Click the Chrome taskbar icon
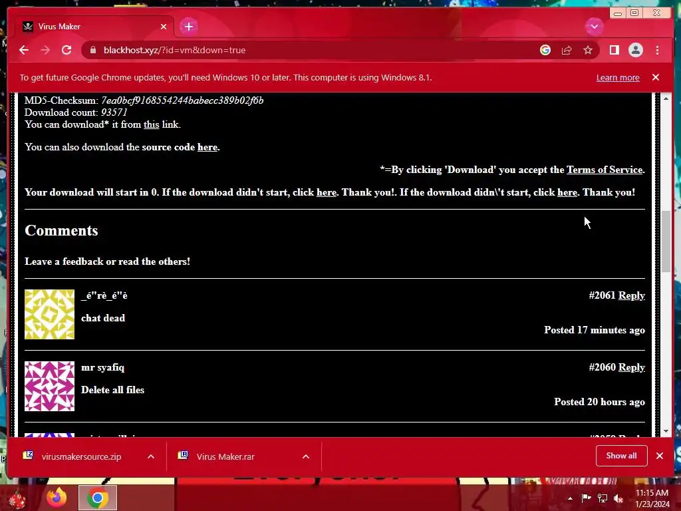 (x=98, y=498)
